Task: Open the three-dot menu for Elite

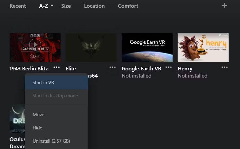Action: (x=113, y=67)
